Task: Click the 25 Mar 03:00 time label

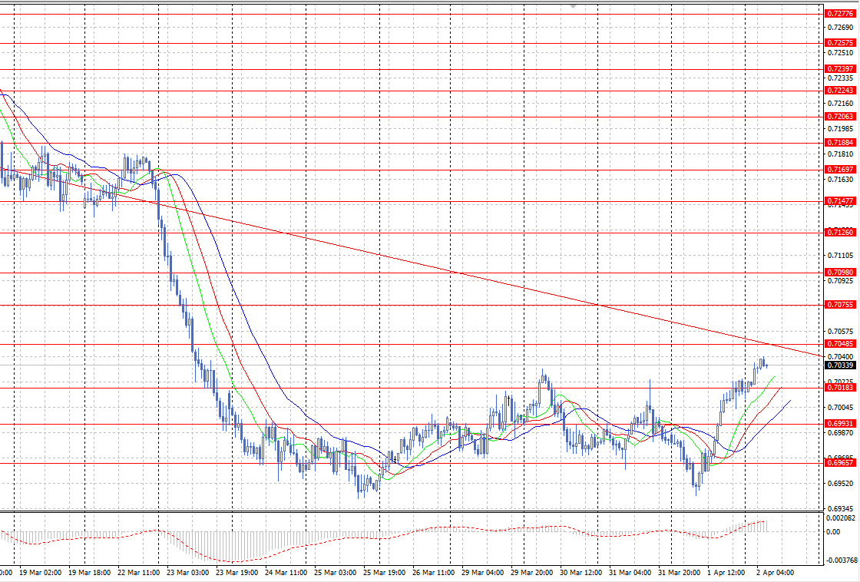Action: [x=335, y=573]
